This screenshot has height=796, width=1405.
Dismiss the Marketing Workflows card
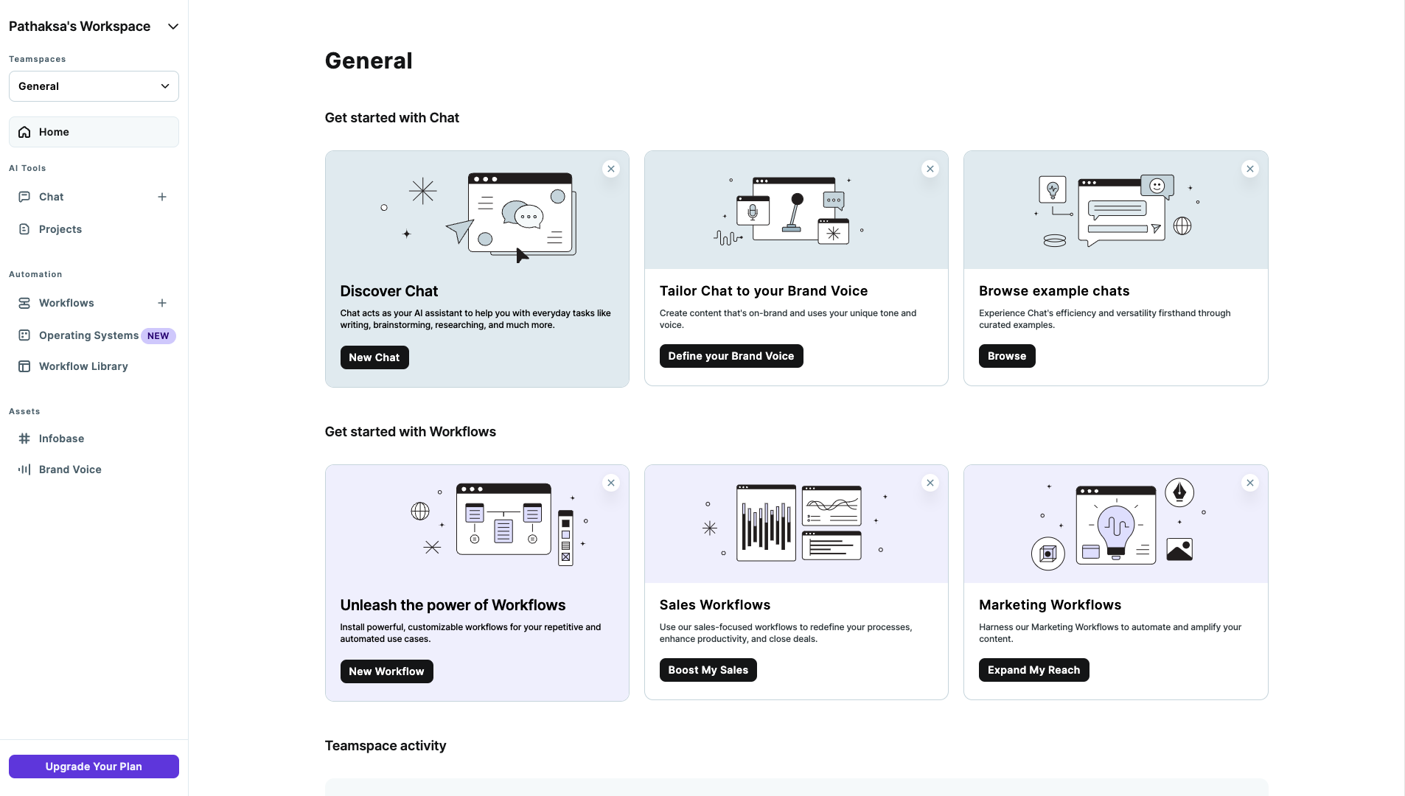click(x=1249, y=483)
